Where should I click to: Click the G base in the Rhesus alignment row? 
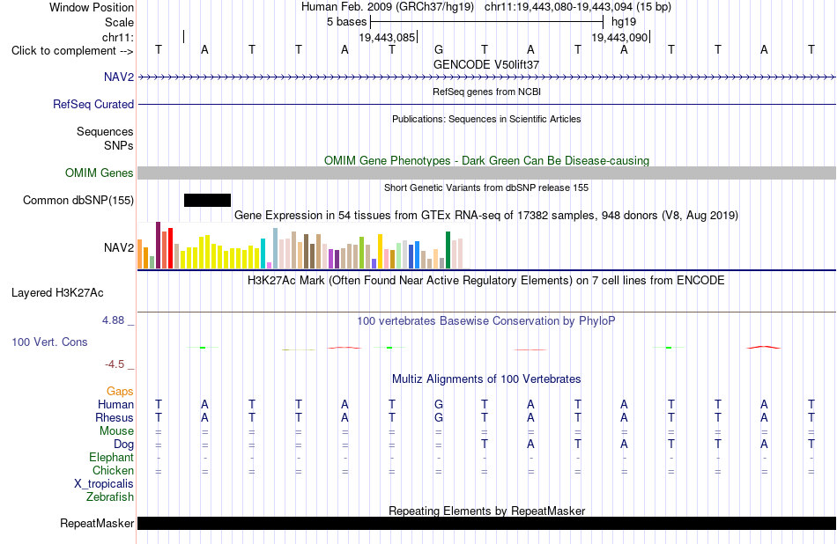pos(438,417)
